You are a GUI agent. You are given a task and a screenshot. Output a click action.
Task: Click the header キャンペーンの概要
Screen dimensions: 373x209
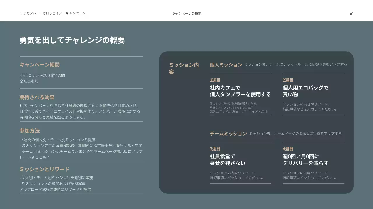187,13
